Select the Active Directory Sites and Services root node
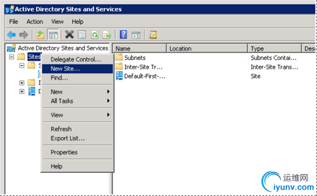The width and height of the screenshot is (317, 196). pyautogui.click(x=63, y=48)
